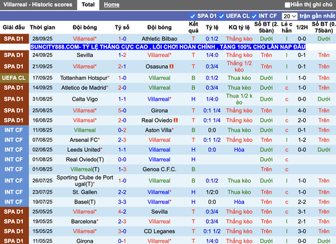Click the date 26/07/25 cell
The height and width of the screenshot is (244, 336).
42,181
